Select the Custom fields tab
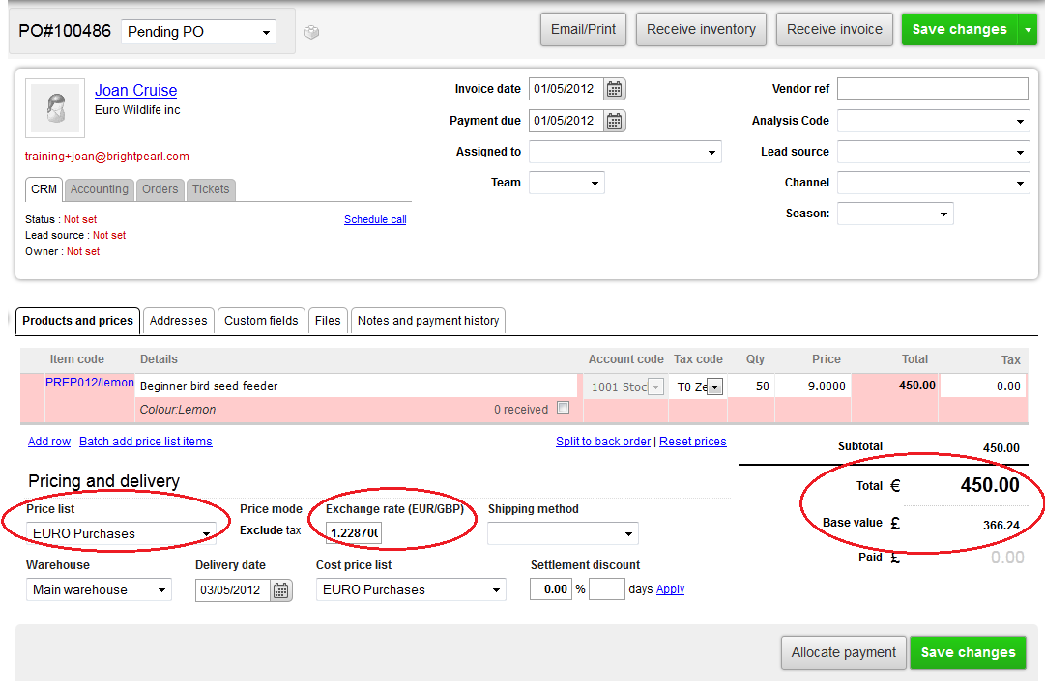 coord(261,321)
